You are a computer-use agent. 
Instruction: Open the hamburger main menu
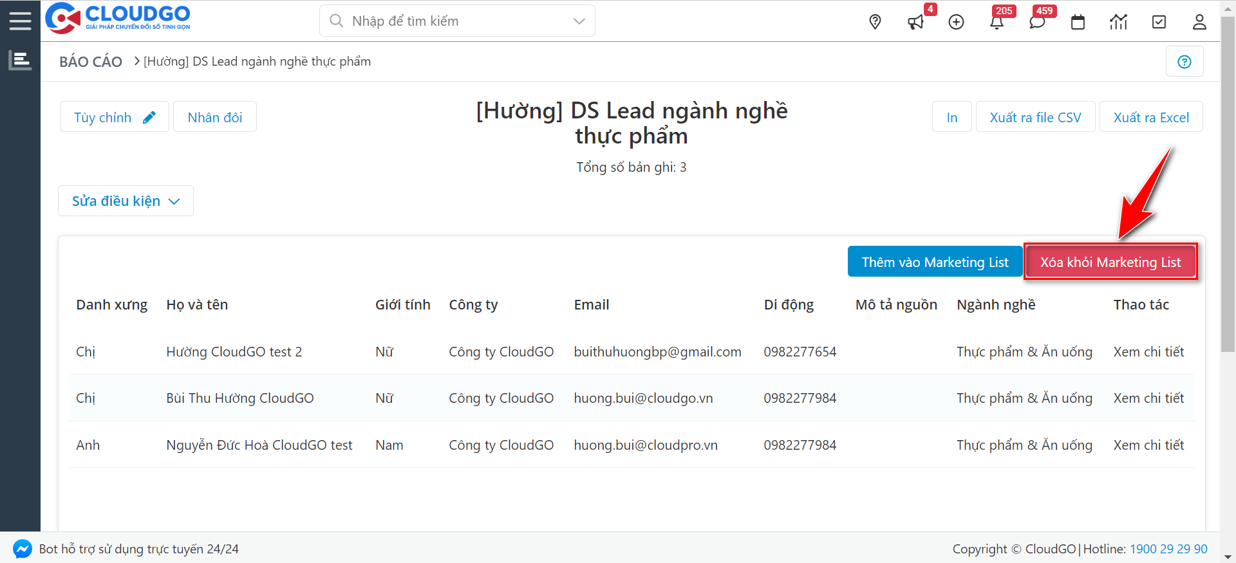click(x=20, y=21)
